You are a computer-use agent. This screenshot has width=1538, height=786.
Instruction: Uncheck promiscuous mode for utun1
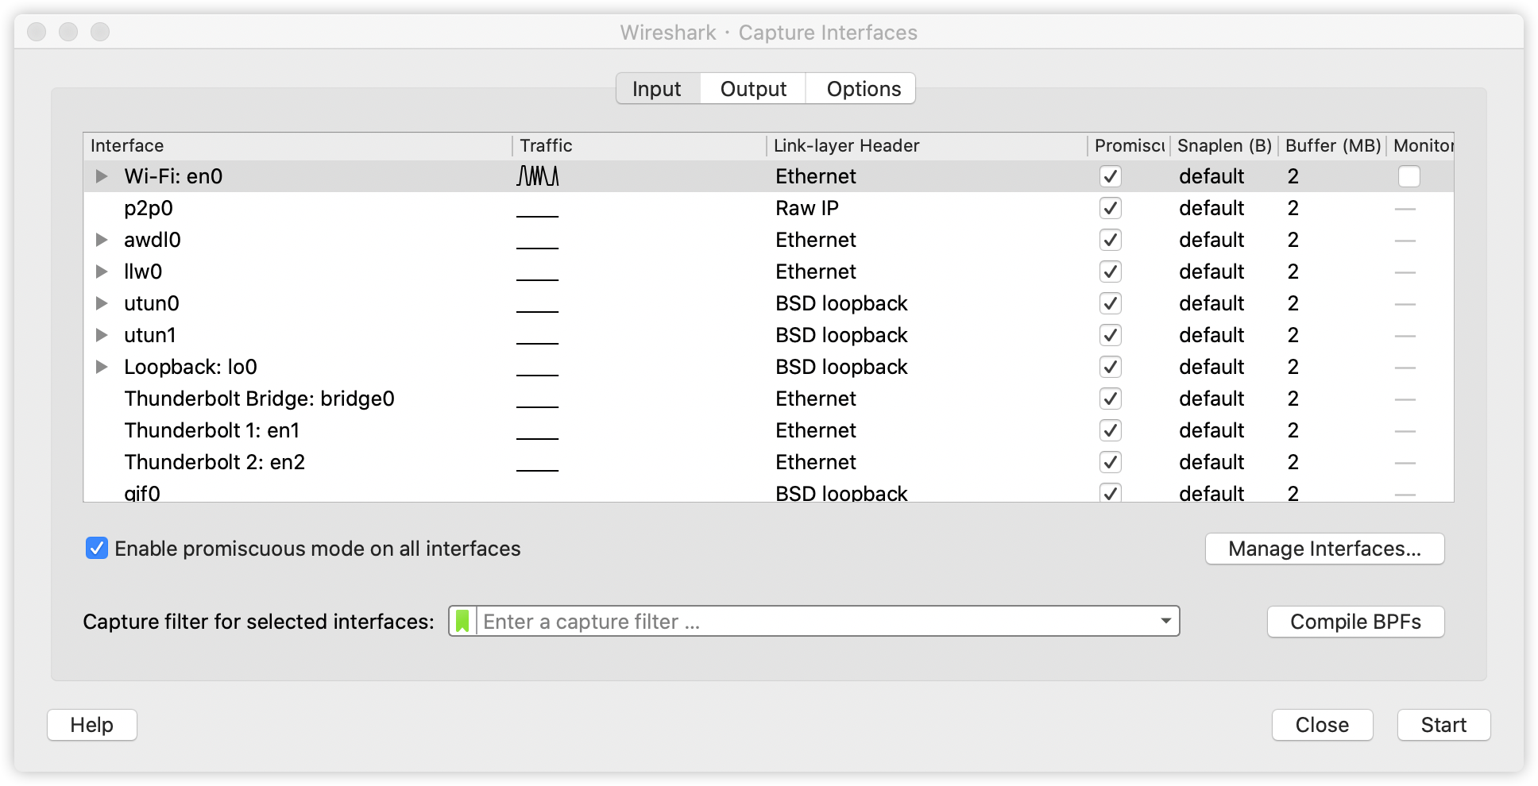click(x=1111, y=335)
